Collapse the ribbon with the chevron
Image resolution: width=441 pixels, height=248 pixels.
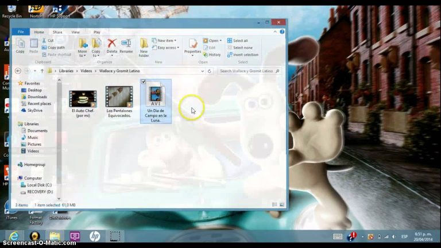coord(275,32)
